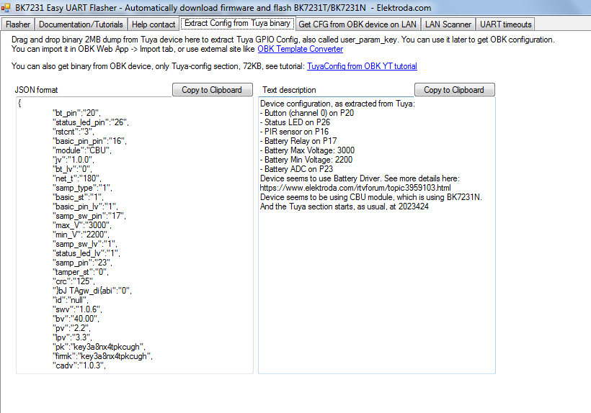Click "Status LED on P26" description line
The height and width of the screenshot is (413, 591).
(295, 122)
